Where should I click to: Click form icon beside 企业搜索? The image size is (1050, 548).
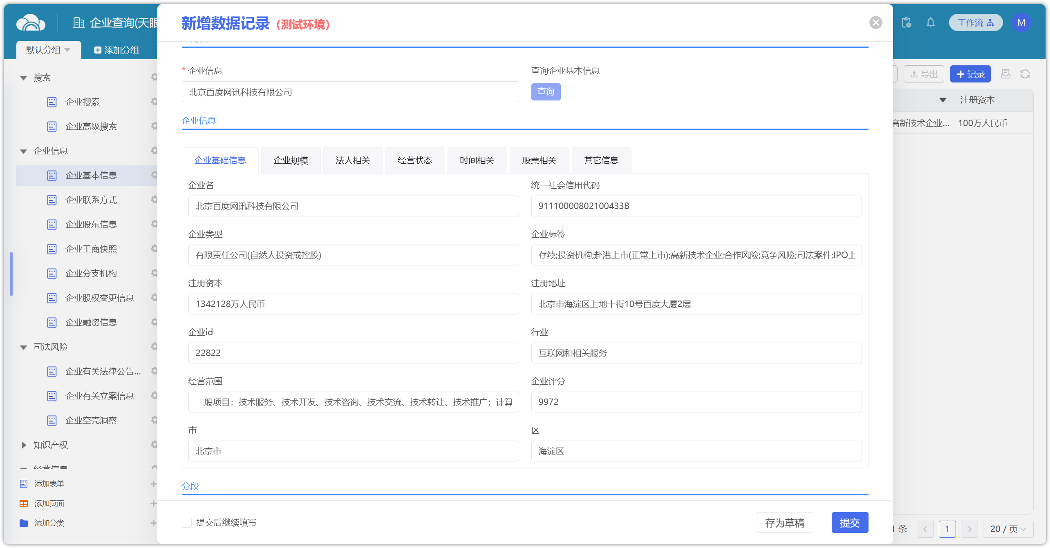pyautogui.click(x=52, y=102)
